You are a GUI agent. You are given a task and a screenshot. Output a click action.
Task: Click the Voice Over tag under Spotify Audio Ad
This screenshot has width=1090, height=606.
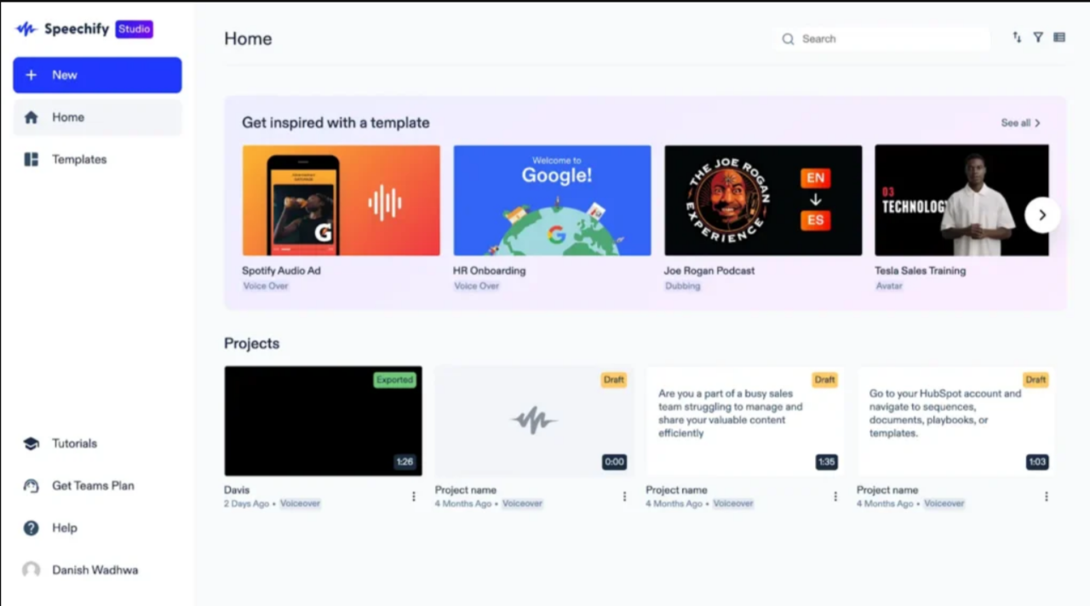266,286
